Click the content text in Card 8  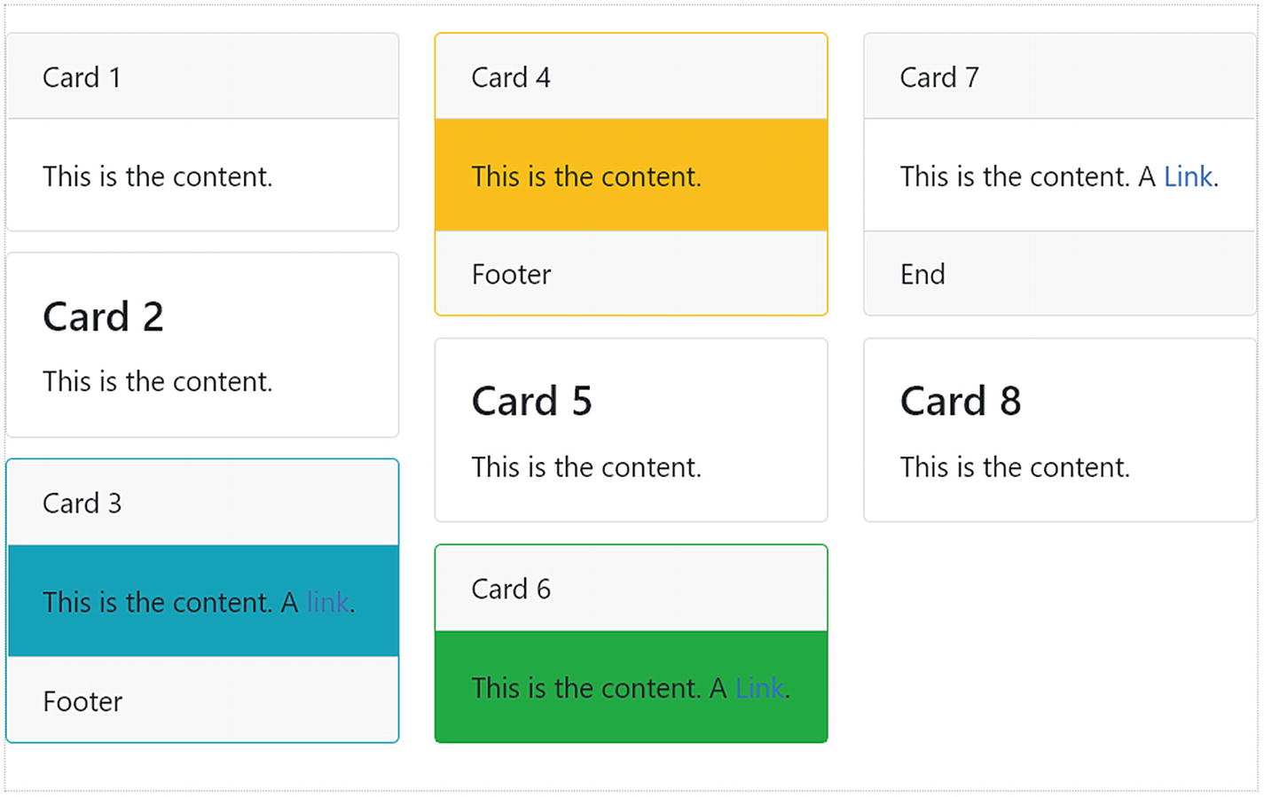click(1015, 466)
